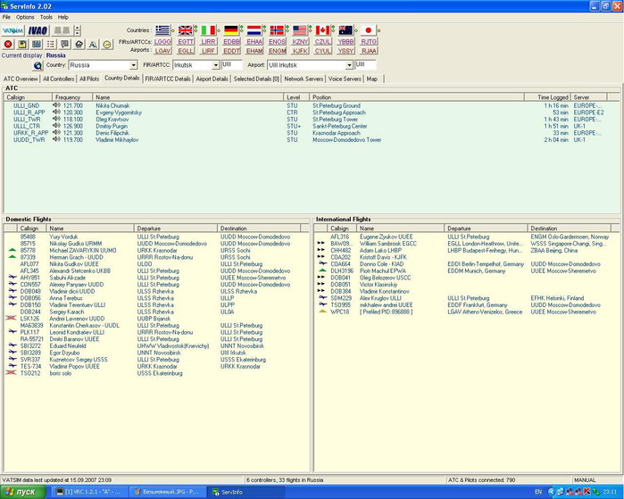Select the Canada flag country shortcut
624x499 pixels.
tap(322, 30)
